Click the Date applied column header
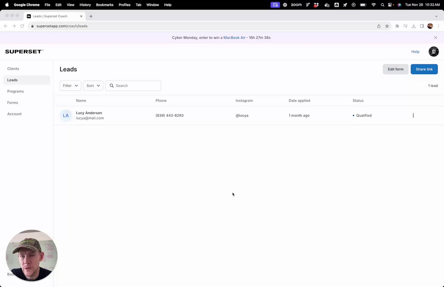Viewport: 444px width, 287px height. [x=299, y=101]
